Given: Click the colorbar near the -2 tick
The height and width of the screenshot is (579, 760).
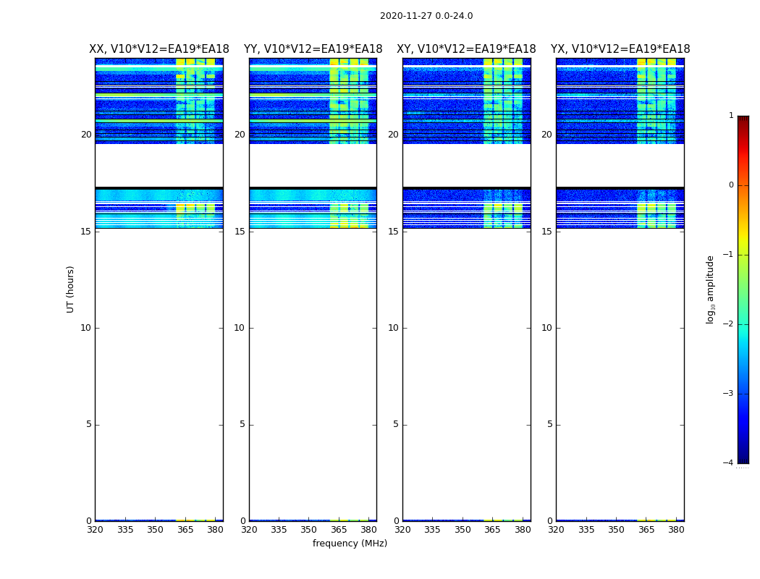Looking at the screenshot, I should [743, 324].
